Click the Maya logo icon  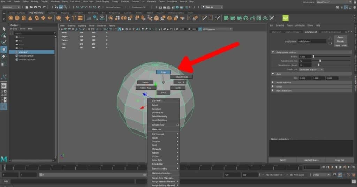(x=4, y=159)
